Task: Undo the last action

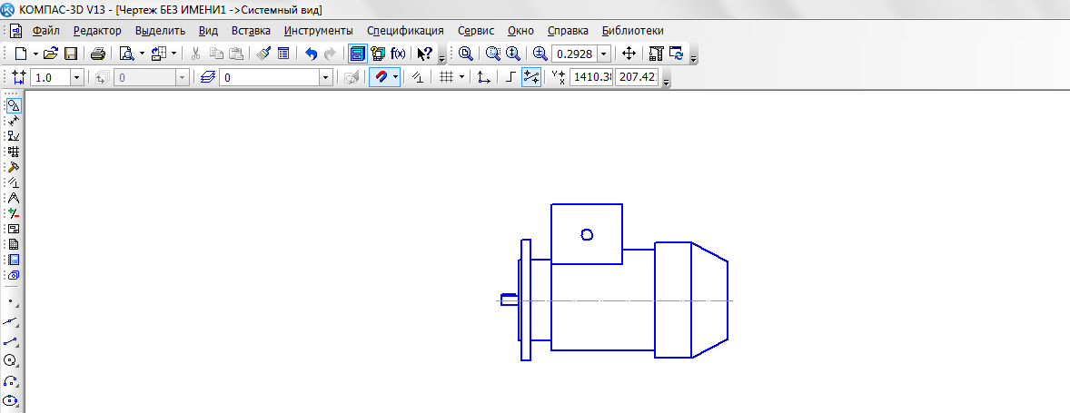Action: [312, 54]
